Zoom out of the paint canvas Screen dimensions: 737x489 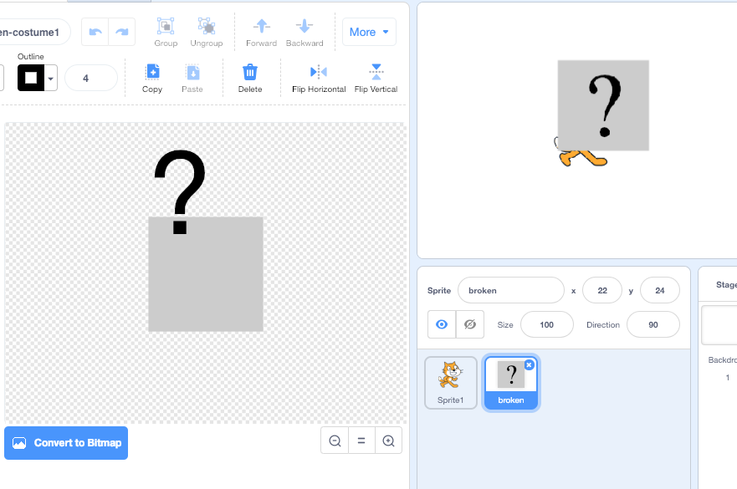tap(335, 441)
